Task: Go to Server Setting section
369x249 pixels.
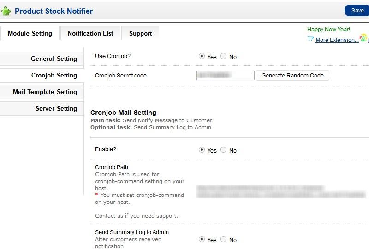Action: (56, 108)
